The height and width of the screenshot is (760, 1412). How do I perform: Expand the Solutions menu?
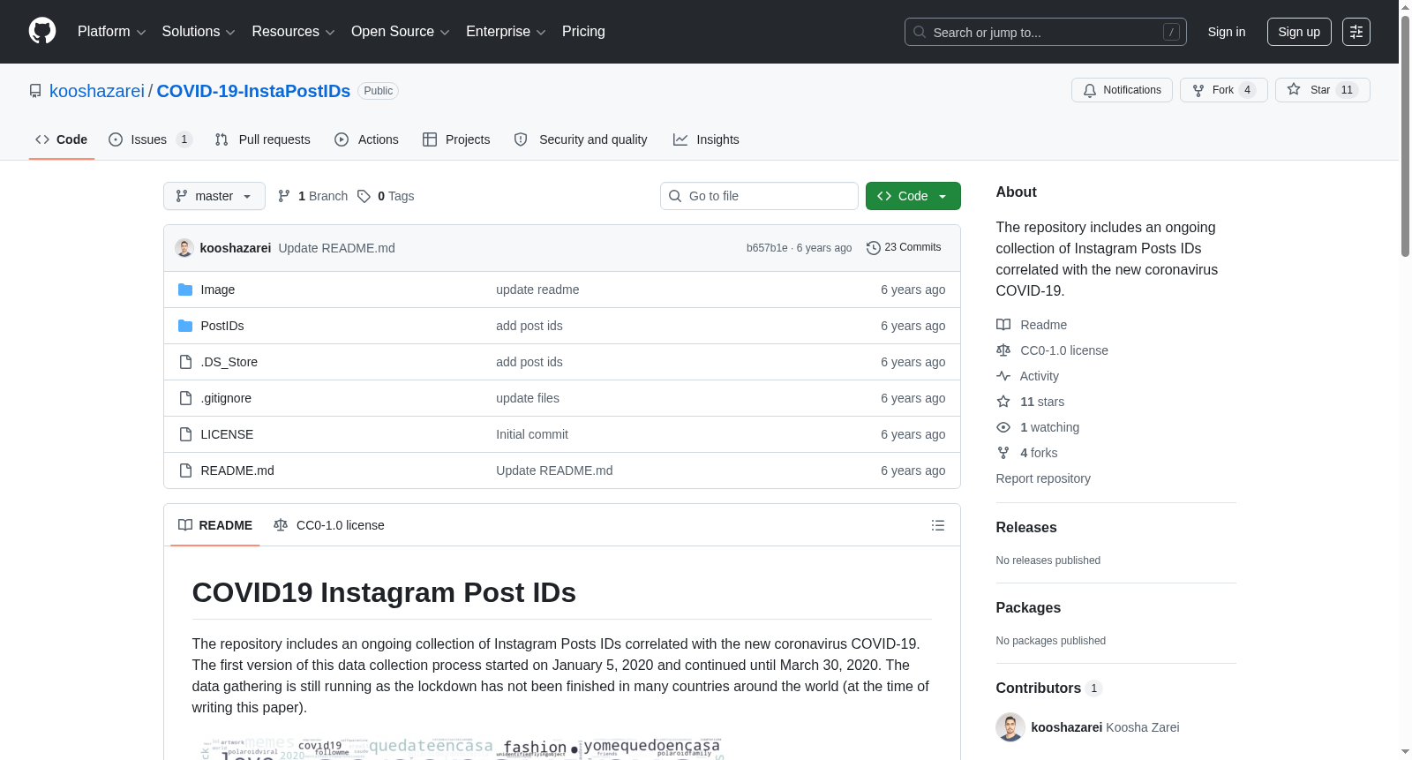coord(199,32)
